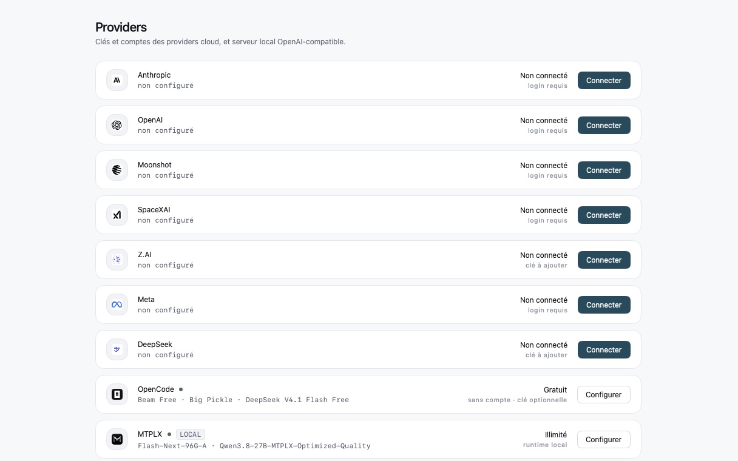Connect the SpaceXAI provider
The height and width of the screenshot is (461, 738).
(604, 215)
